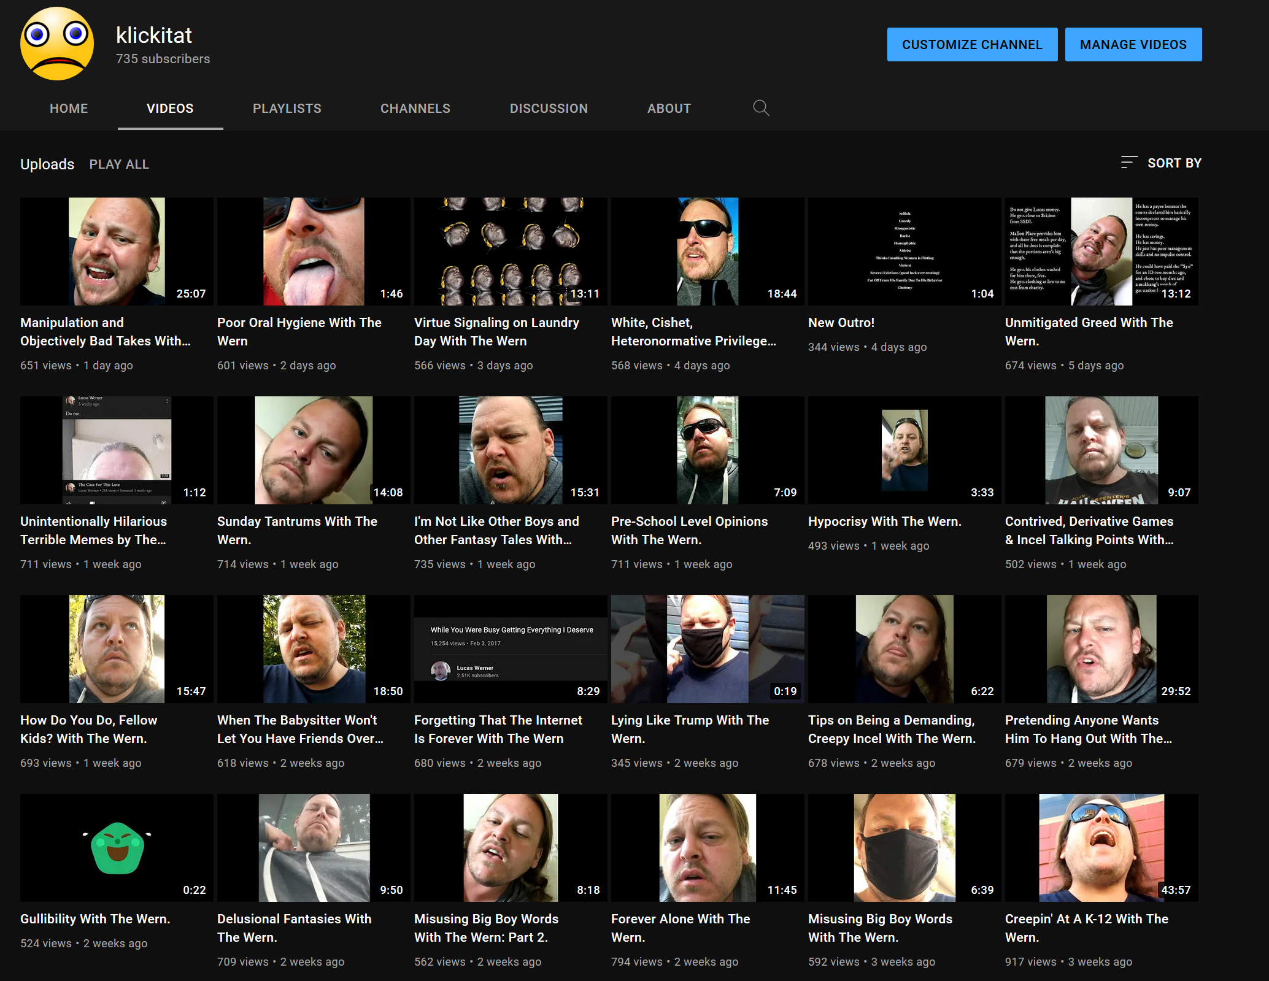Click Play All for uploads
The width and height of the screenshot is (1269, 981).
(119, 164)
